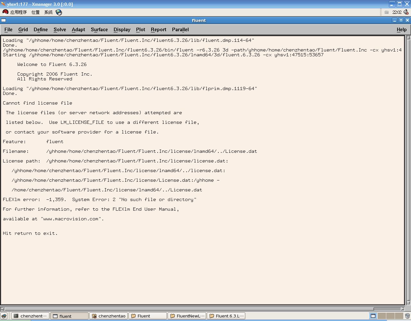Click the system tray notification icon near clock
The width and height of the screenshot is (411, 321).
[x=387, y=12]
